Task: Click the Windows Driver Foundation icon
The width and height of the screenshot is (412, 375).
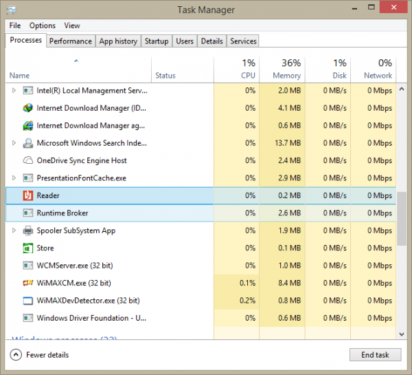Action: tap(28, 318)
